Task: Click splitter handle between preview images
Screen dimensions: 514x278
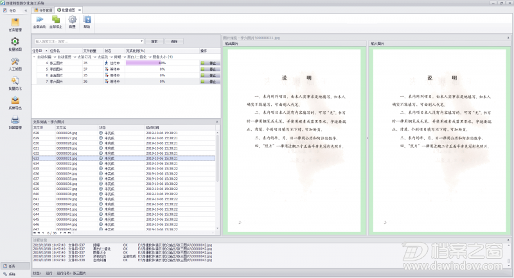Action: [x=367, y=138]
